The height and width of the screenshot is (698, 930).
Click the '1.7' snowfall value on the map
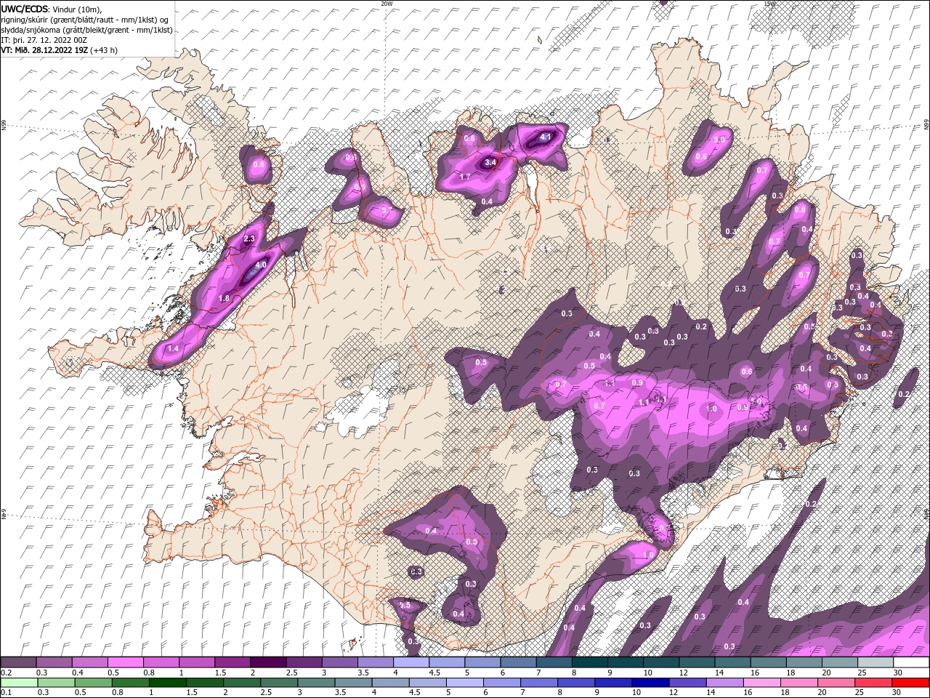[x=466, y=177]
